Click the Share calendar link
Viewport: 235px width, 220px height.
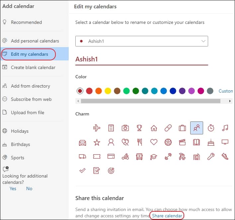[x=167, y=216]
